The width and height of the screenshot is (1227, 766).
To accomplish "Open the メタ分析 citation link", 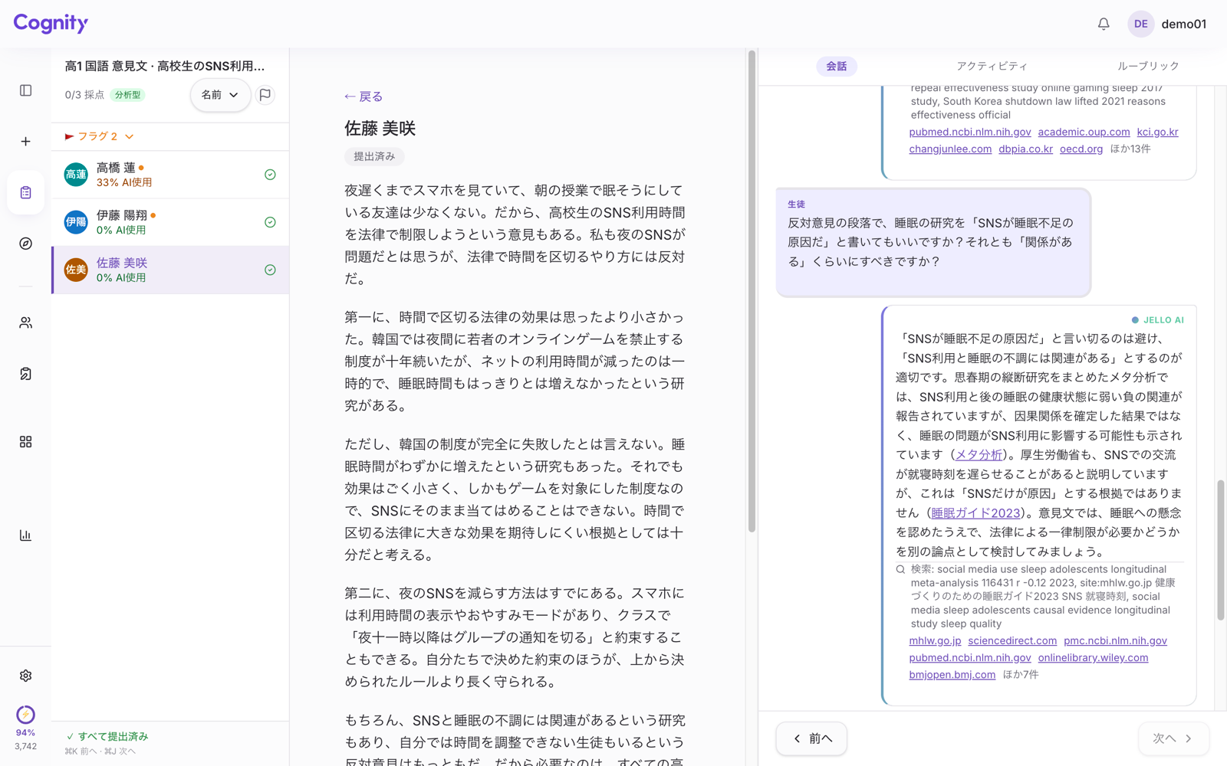I will pos(979,455).
